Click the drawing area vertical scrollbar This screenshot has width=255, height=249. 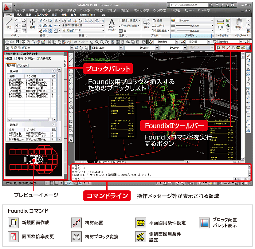tap(242, 107)
